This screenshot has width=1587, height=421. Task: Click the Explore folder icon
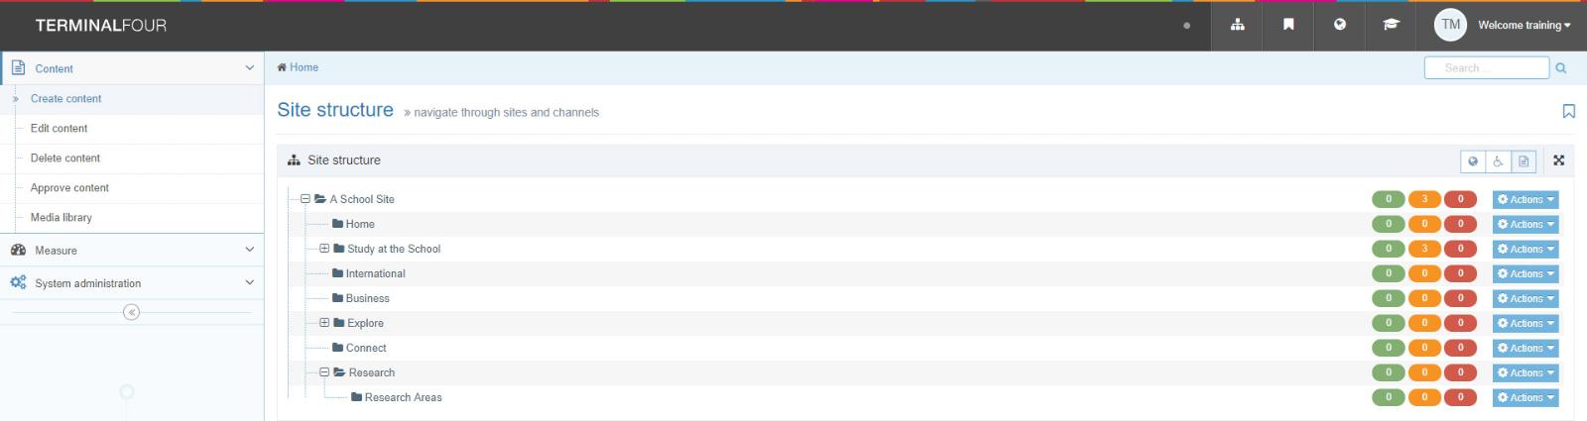[x=339, y=323]
